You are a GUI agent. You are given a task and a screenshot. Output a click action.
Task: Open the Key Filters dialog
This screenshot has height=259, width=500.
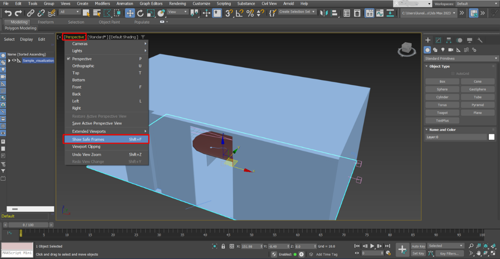[450, 253]
